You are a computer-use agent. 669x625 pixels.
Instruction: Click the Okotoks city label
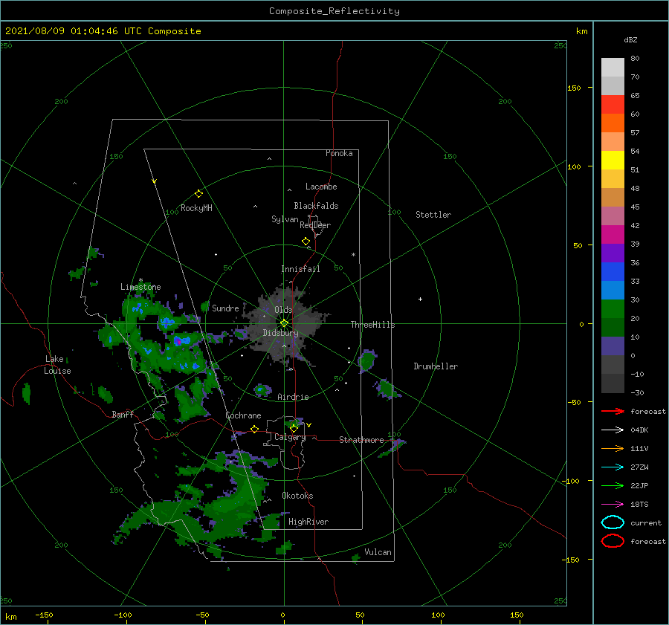(297, 496)
